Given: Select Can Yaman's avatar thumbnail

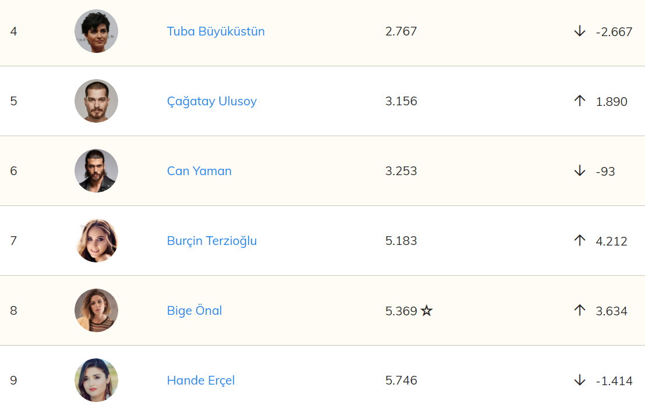Looking at the screenshot, I should [96, 171].
